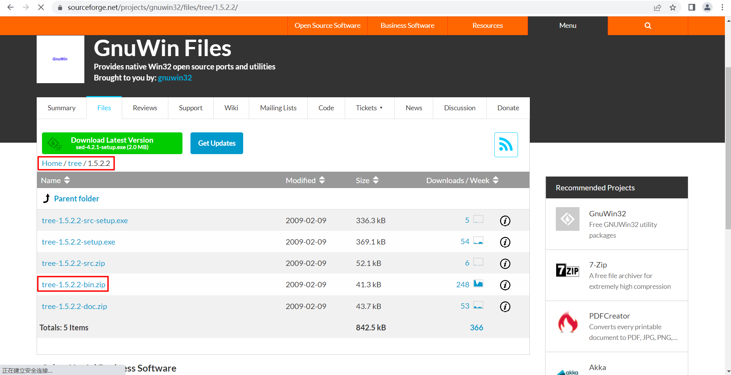Open the RSS feed icon
The width and height of the screenshot is (731, 375).
(506, 145)
